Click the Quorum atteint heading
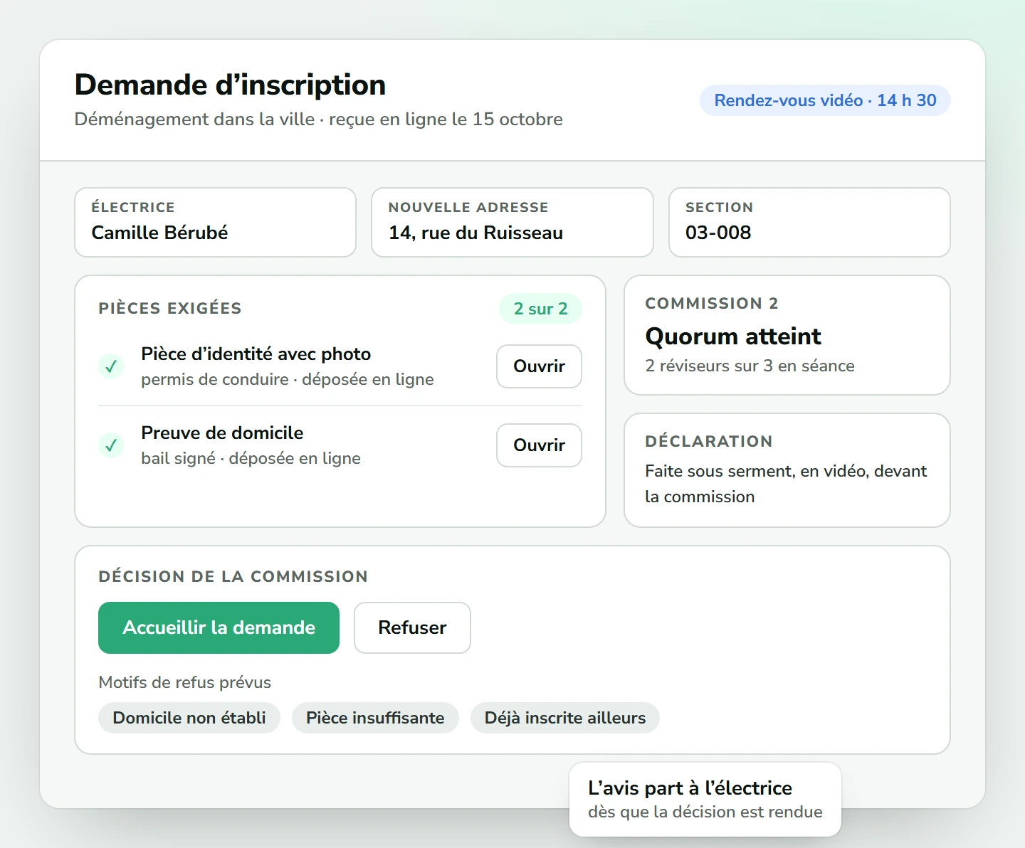The width and height of the screenshot is (1025, 848). [733, 336]
